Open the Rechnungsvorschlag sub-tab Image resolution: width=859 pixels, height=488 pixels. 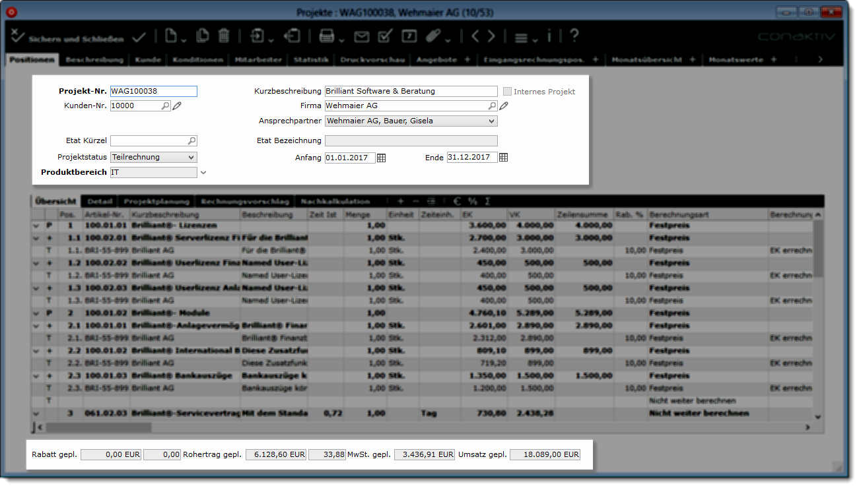(245, 201)
